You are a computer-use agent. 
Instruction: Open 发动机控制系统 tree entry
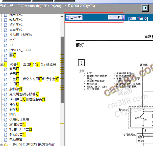click(x=21, y=35)
